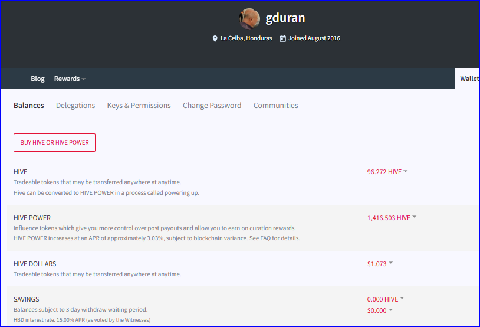Click the SAVINGS section heading

coord(27,299)
